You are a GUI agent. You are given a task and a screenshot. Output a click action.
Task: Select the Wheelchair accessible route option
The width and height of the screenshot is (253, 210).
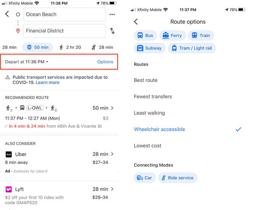[x=188, y=129]
